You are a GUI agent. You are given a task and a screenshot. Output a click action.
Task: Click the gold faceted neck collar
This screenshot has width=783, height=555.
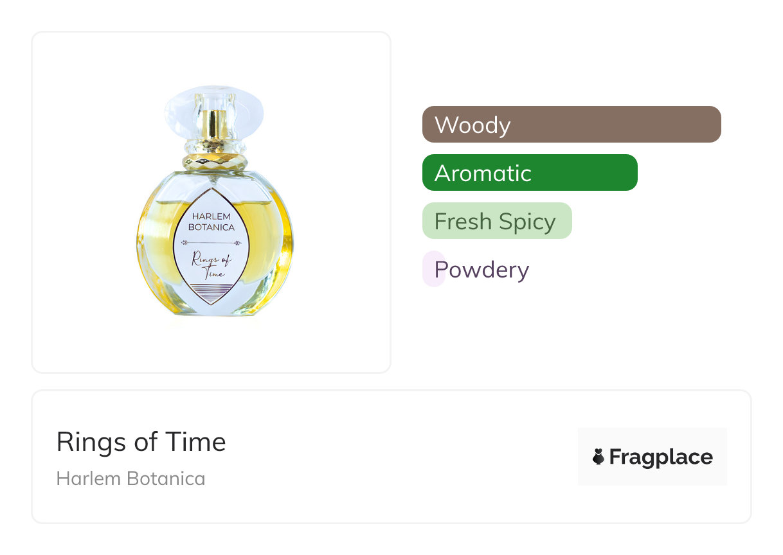point(214,161)
